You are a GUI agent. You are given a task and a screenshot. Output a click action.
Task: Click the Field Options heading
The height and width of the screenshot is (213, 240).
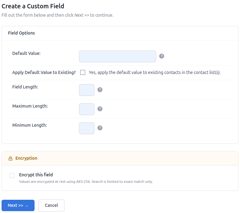(21, 33)
